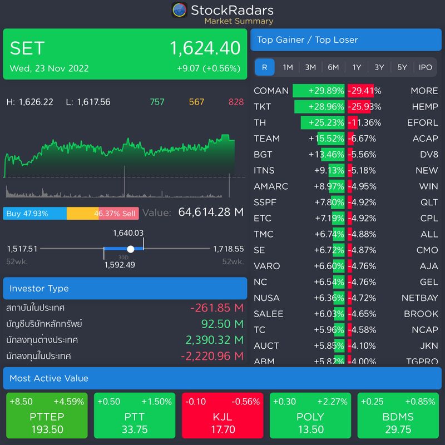The image size is (445, 445).
Task: Select gainer VARO
Action: point(267,266)
